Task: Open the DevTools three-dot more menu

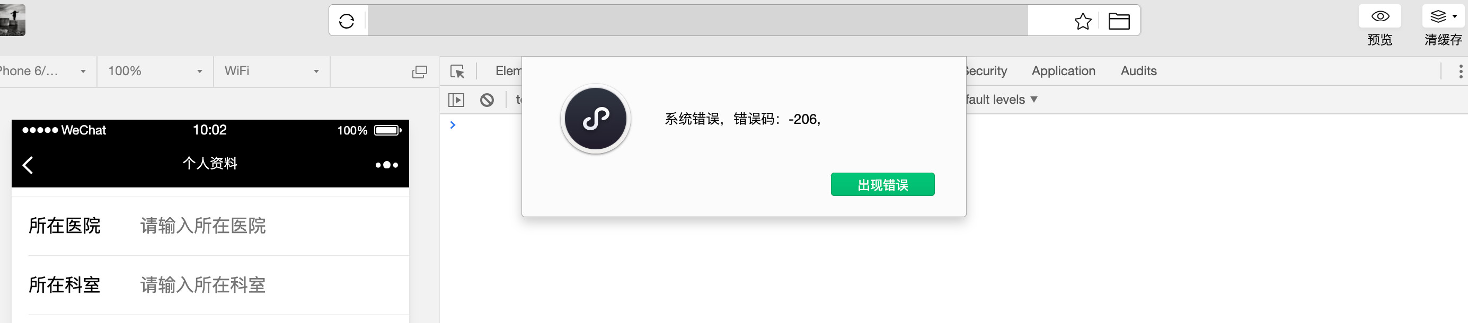Action: (x=1460, y=71)
